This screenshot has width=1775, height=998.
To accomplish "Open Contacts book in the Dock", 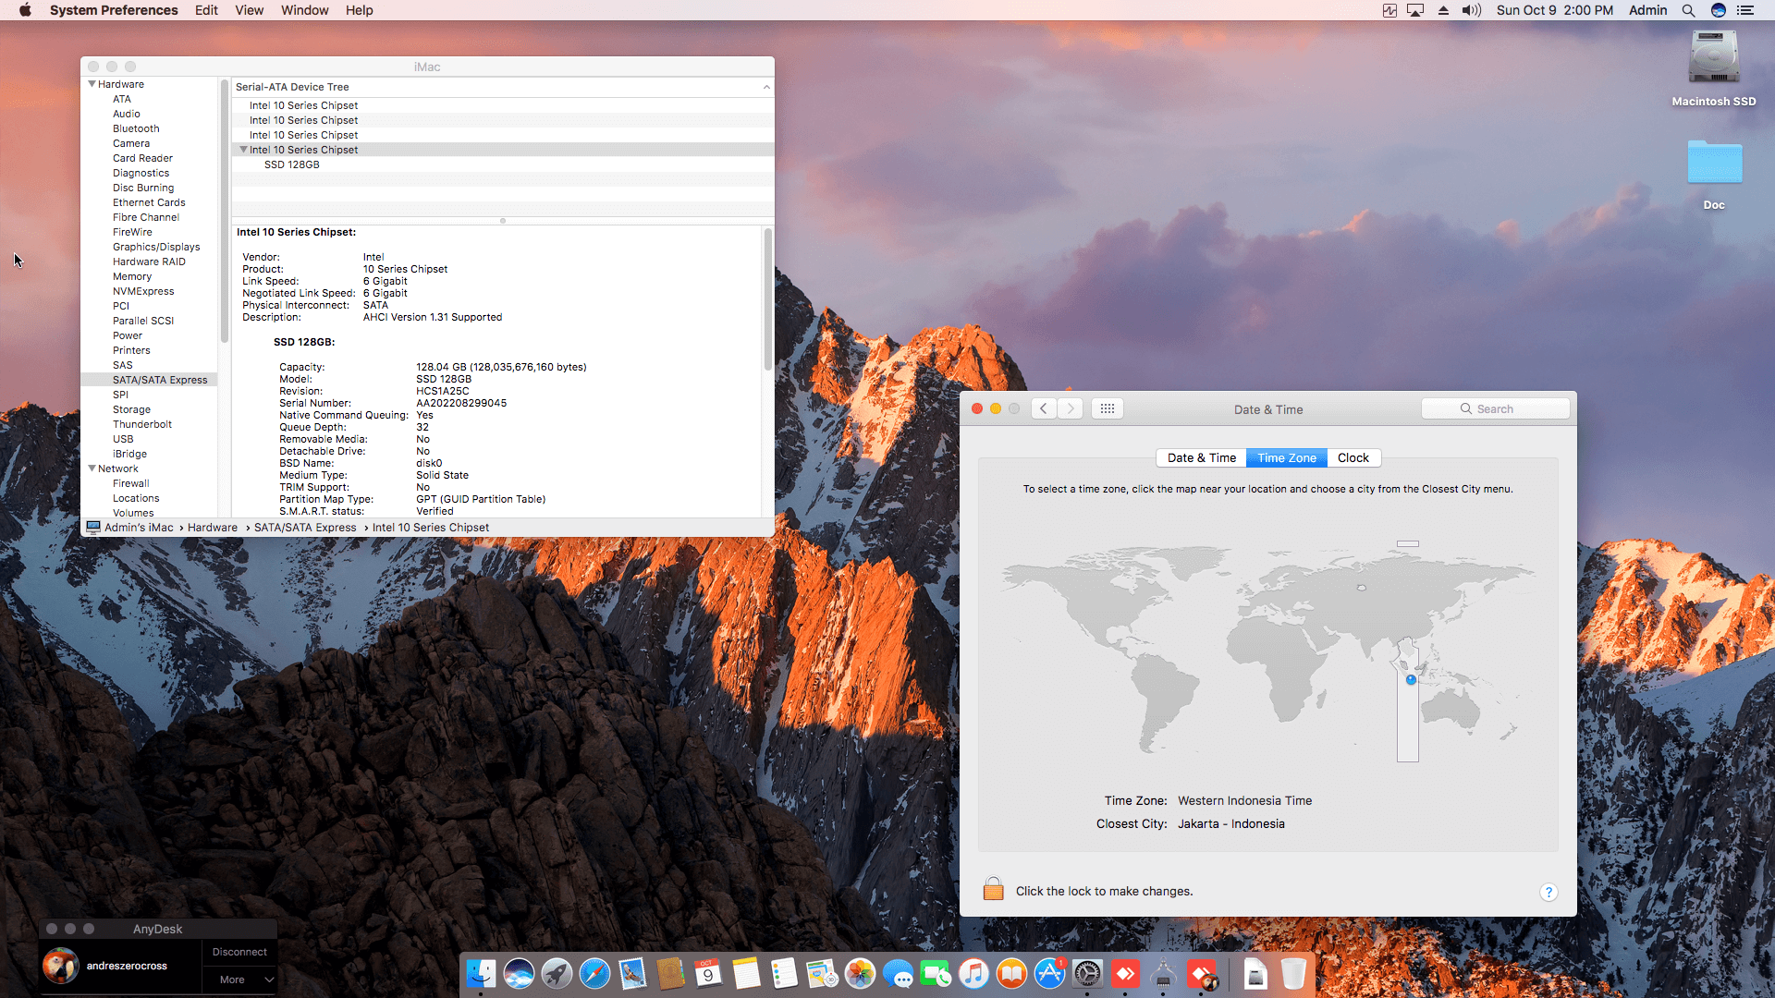I will [x=670, y=973].
